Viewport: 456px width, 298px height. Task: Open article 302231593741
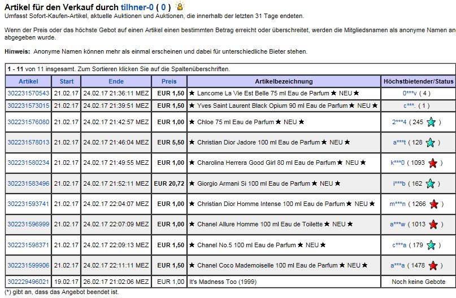(x=28, y=204)
